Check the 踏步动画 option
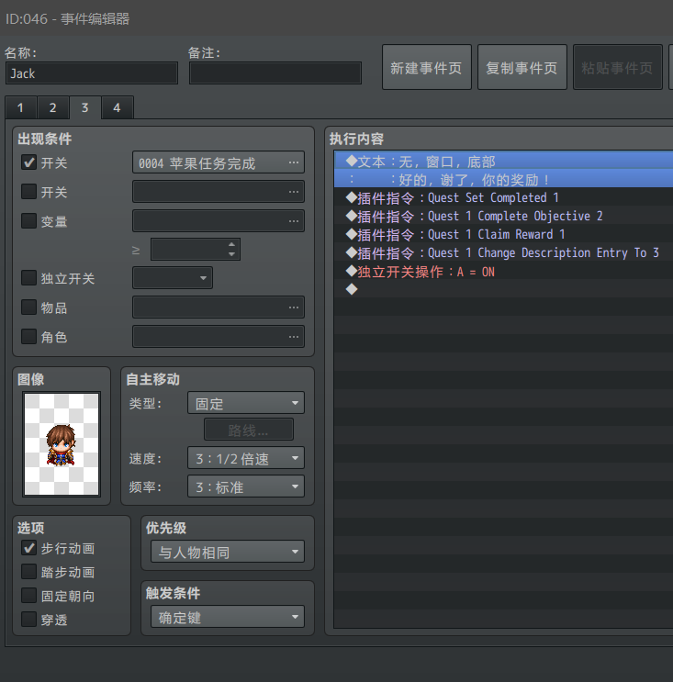 point(29,572)
